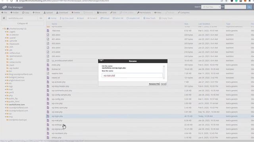
Task: Expand the .softaculous folder in tree
Action: tap(5, 53)
